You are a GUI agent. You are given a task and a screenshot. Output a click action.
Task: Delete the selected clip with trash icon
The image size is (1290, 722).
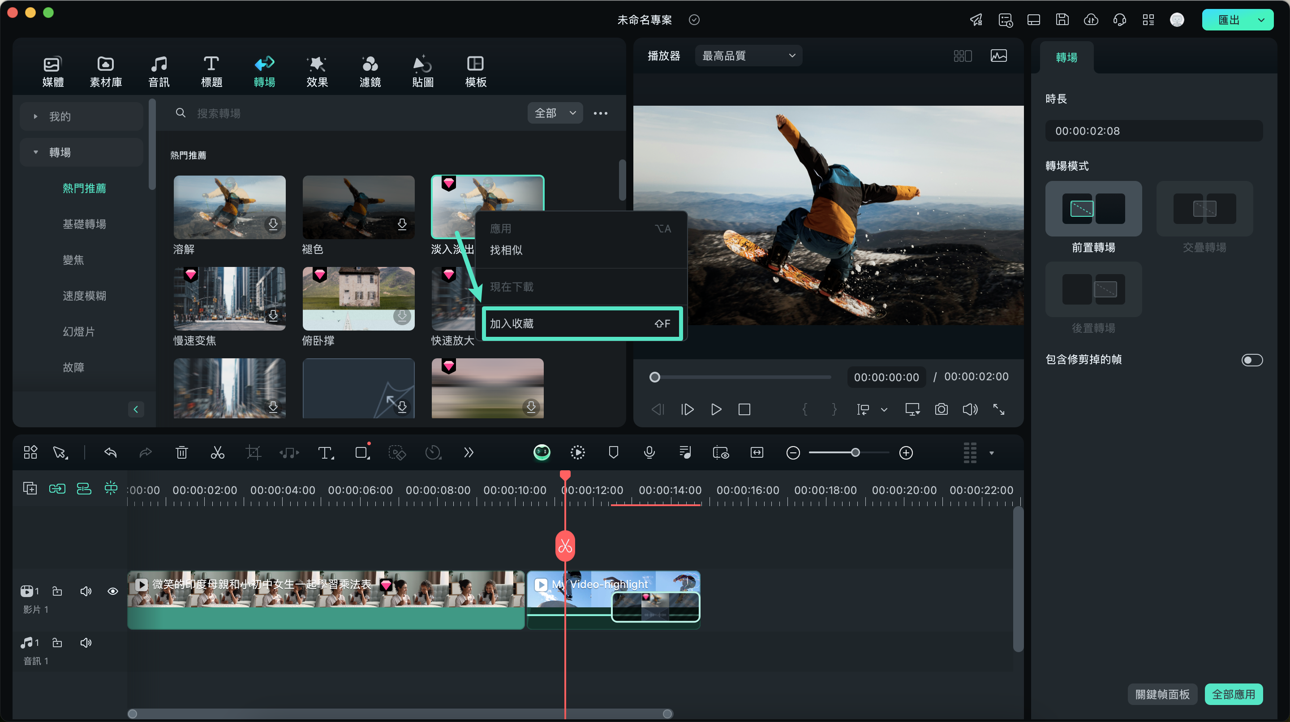(182, 453)
